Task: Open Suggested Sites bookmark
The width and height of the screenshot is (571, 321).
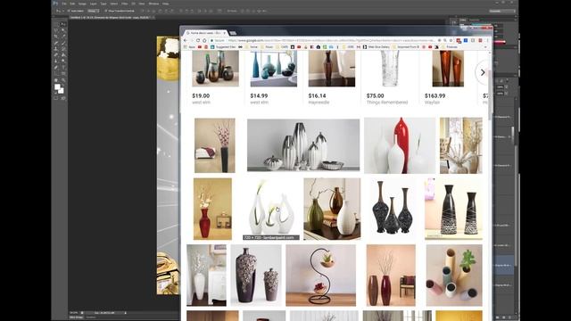Action: pos(223,47)
